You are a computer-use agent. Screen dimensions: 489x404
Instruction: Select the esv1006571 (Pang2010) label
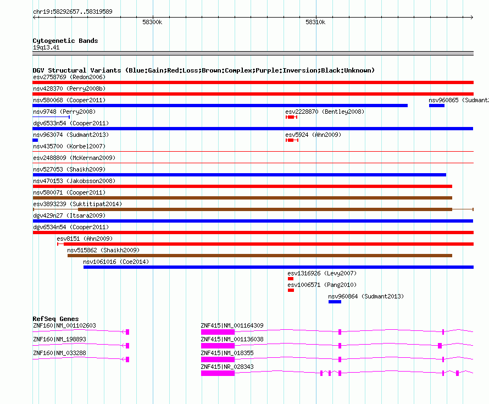(x=322, y=285)
